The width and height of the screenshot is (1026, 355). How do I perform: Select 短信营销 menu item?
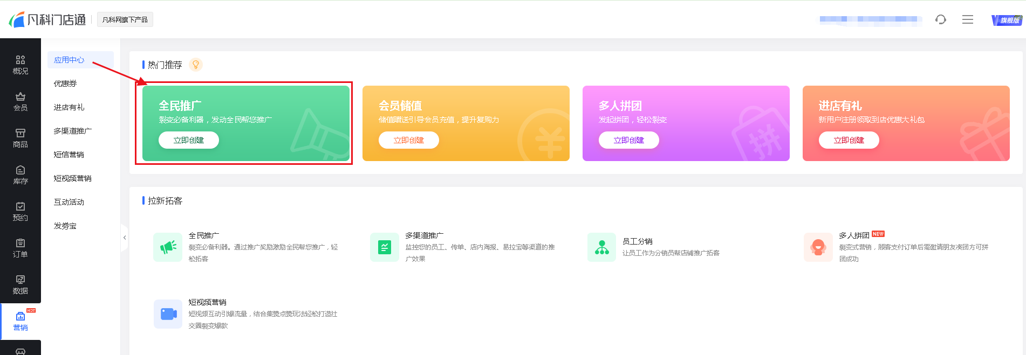[69, 155]
